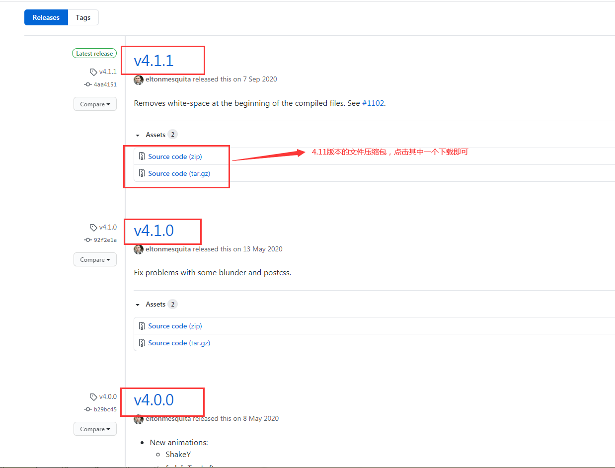Click the v4.1.1 Assets count badge 2

point(172,135)
